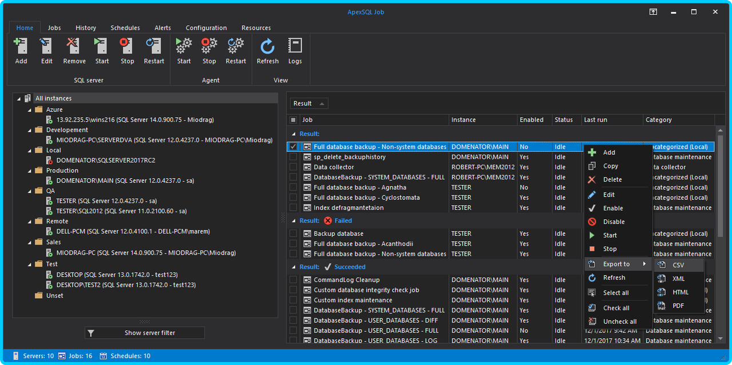Collapse the Result: Failed group
The image size is (732, 365).
point(293,220)
